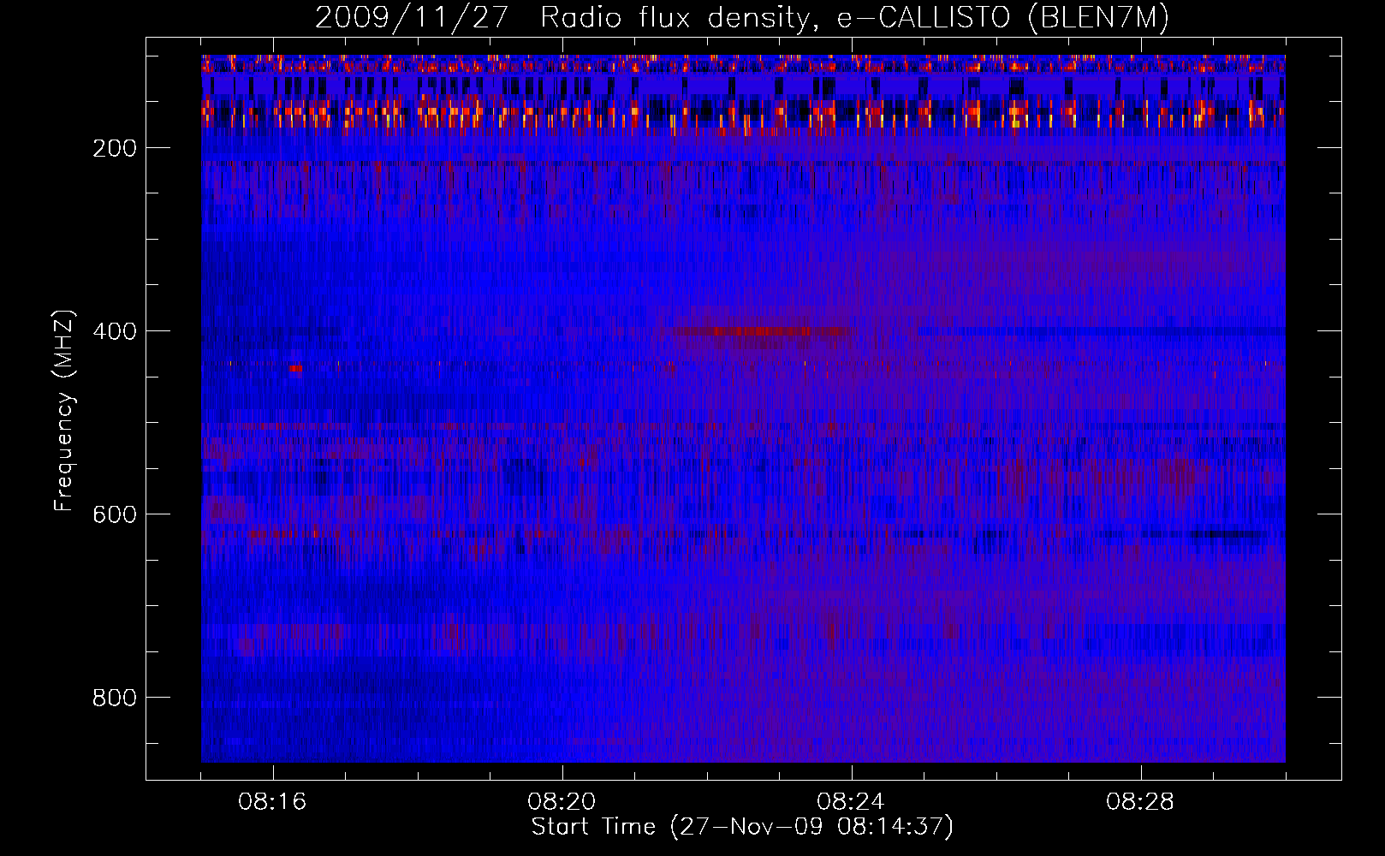
Task: Select the '600' frequency axis label
Action: [x=115, y=514]
